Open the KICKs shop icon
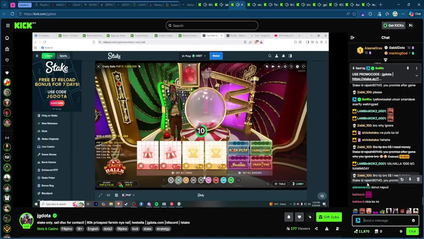 click(377, 231)
